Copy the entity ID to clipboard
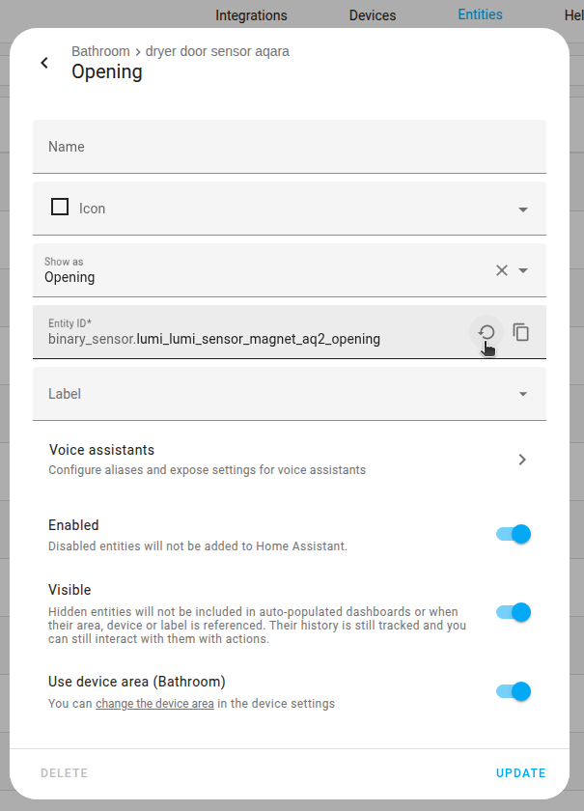584x811 pixels. click(x=521, y=332)
